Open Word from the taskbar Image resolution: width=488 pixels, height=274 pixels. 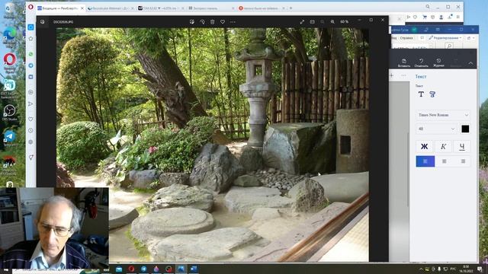(x=194, y=269)
